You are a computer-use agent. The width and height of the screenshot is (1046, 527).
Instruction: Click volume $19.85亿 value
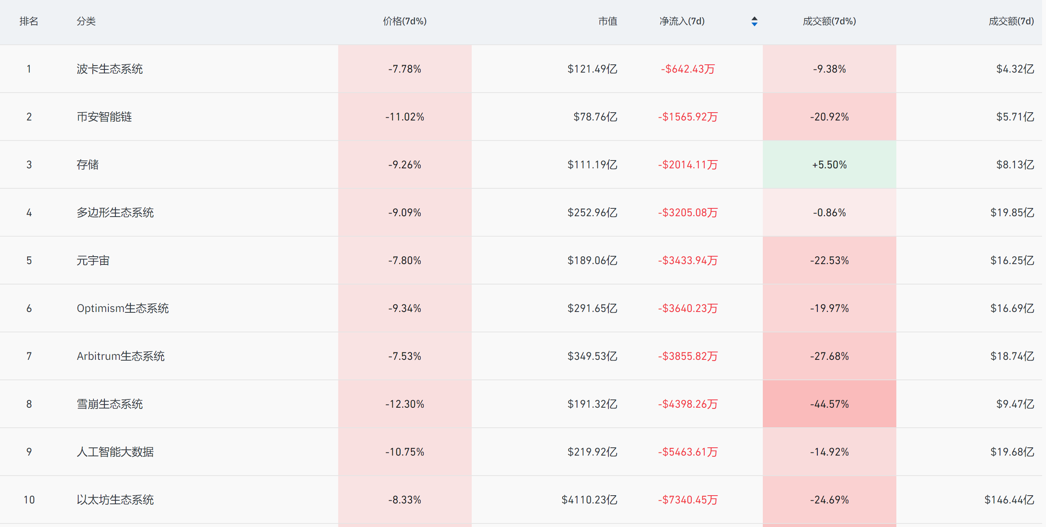tap(1012, 213)
